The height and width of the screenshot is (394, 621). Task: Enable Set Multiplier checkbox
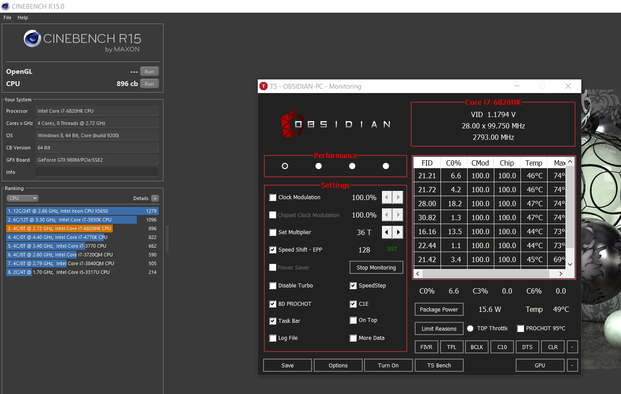click(273, 232)
